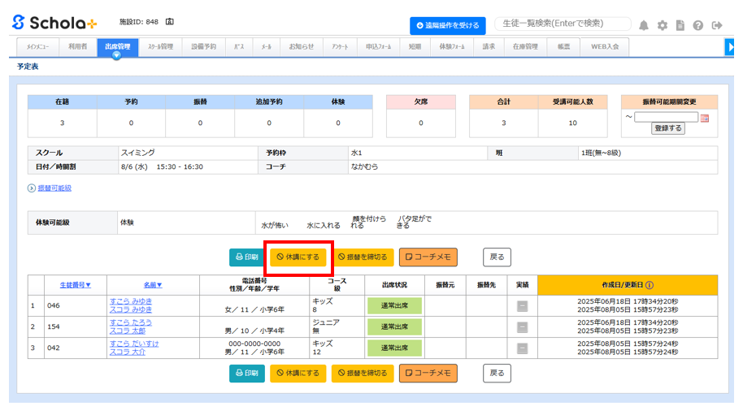Click the lower 印刷 button

point(247,373)
